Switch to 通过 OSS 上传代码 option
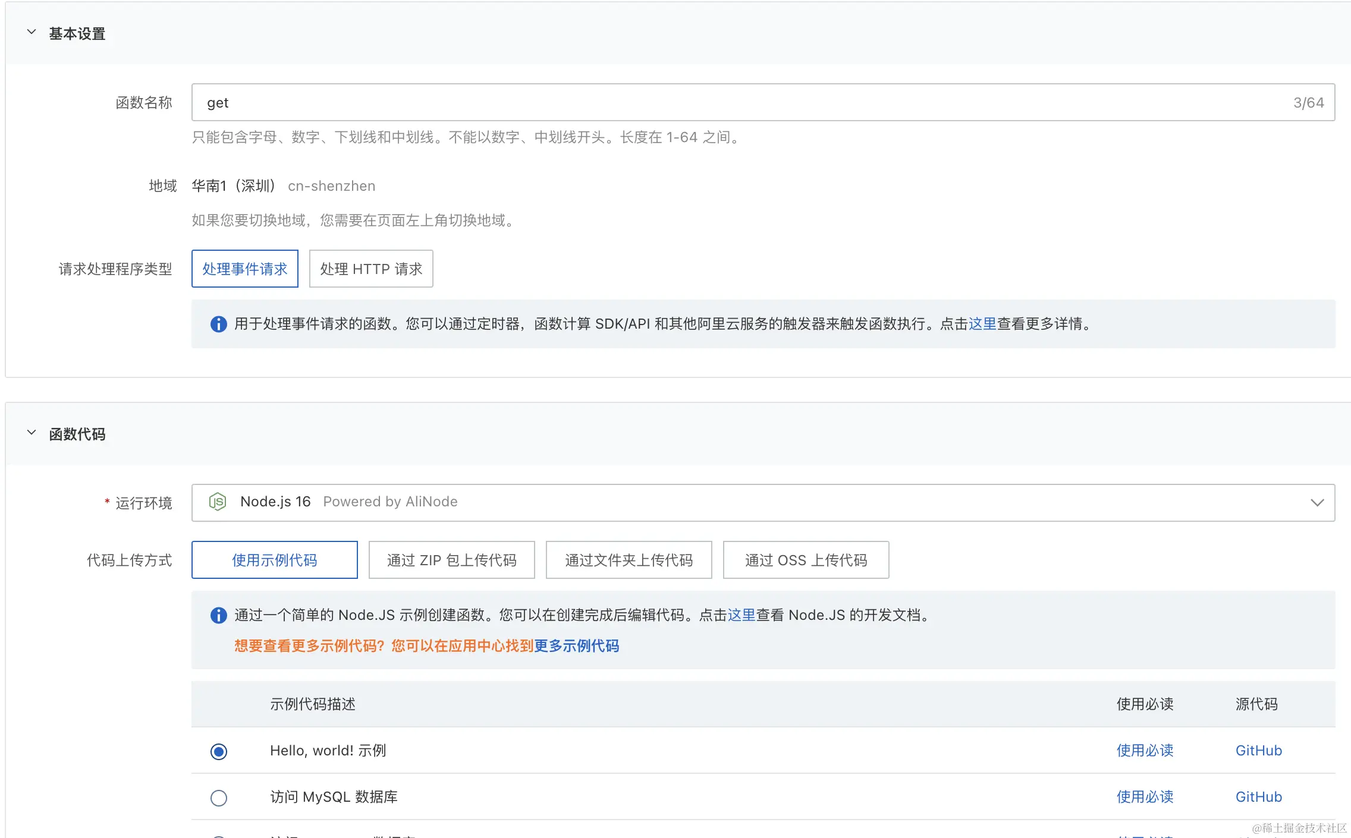The width and height of the screenshot is (1351, 838). (806, 560)
